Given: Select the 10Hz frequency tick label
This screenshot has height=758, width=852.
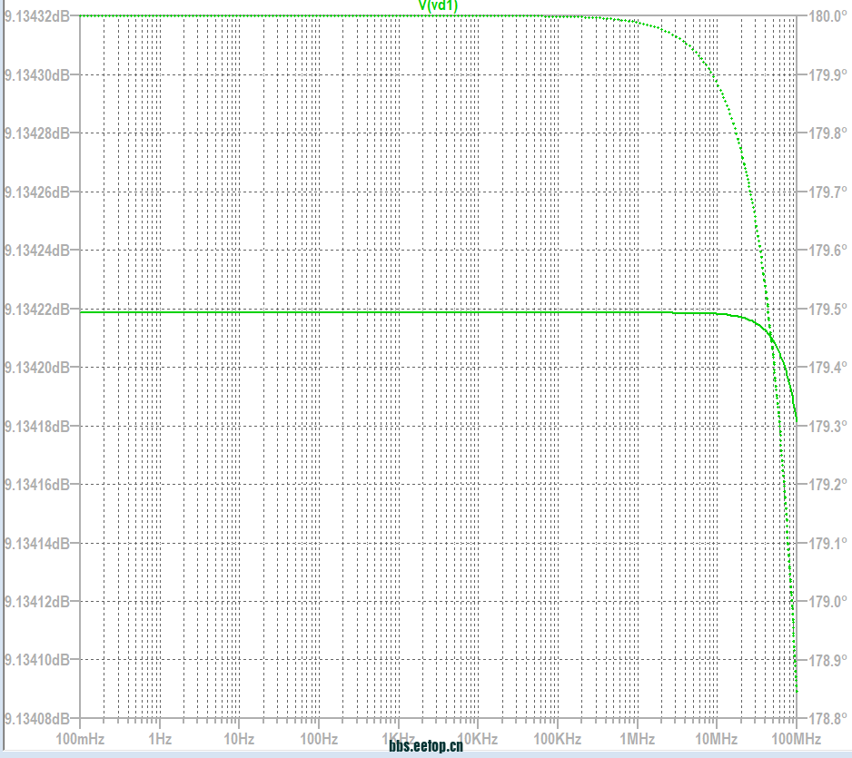Looking at the screenshot, I should click(x=239, y=739).
